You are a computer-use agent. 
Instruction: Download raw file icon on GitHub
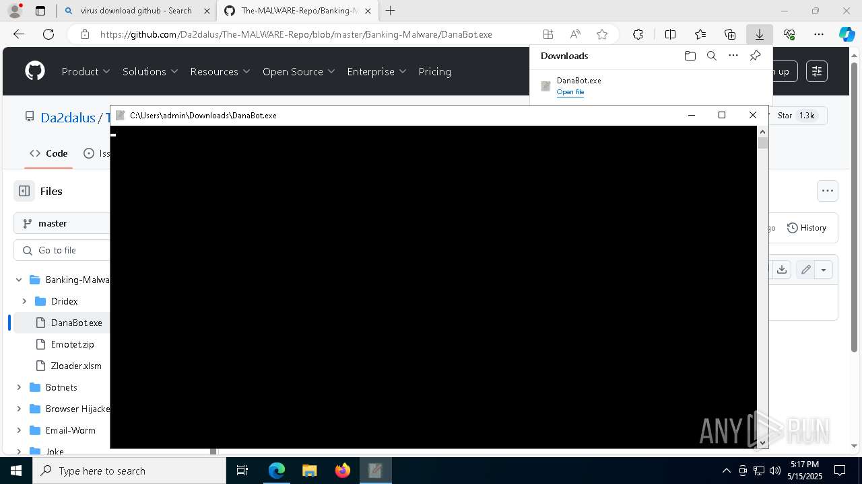(x=781, y=270)
